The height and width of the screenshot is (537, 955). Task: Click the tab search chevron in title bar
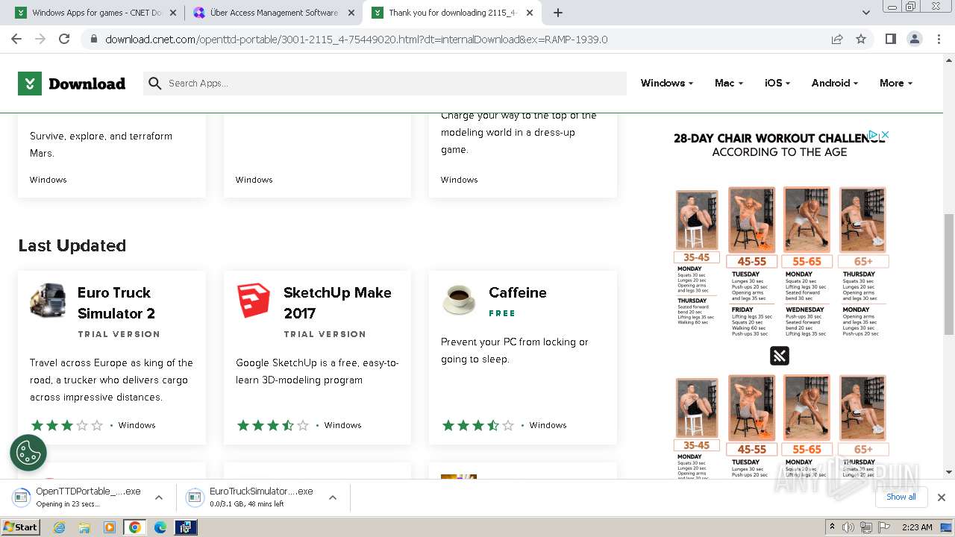pos(866,13)
